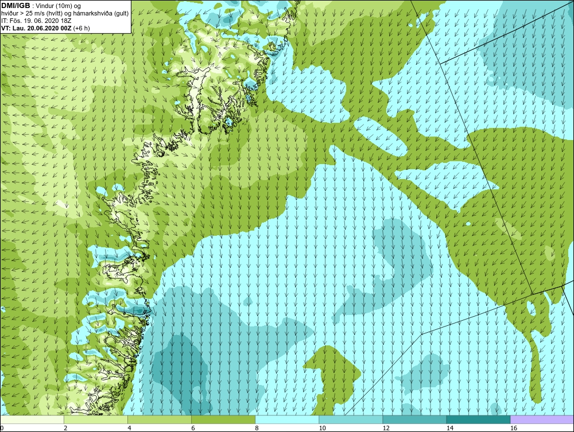This screenshot has height=432, width=574.
Task: Click the 6–8 m/s olive green swatch
Action: click(x=223, y=419)
